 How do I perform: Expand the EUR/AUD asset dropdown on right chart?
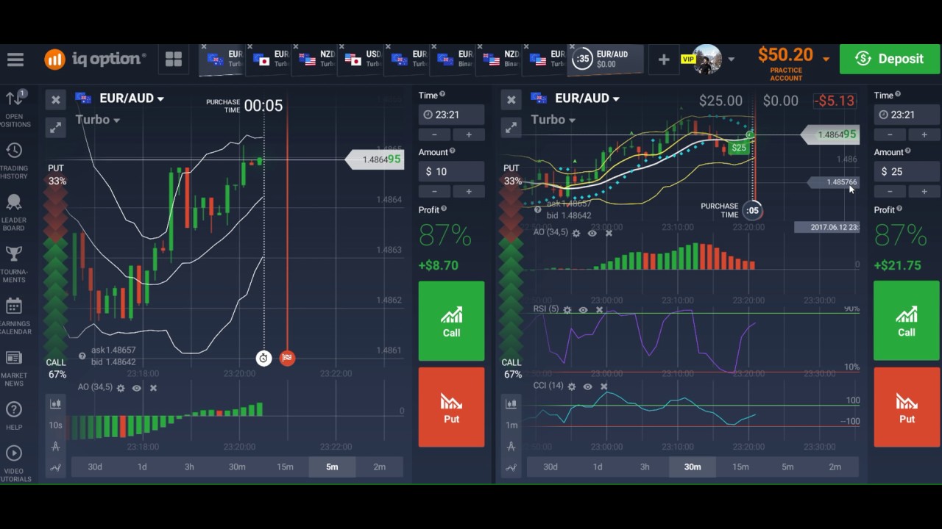pyautogui.click(x=587, y=98)
